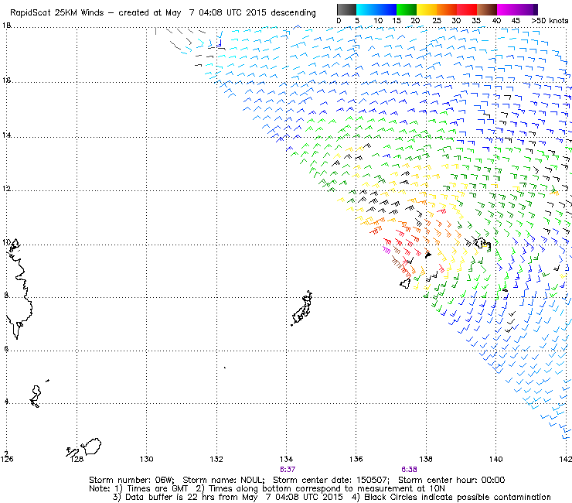Click the purple "6:37" time label

(288, 469)
